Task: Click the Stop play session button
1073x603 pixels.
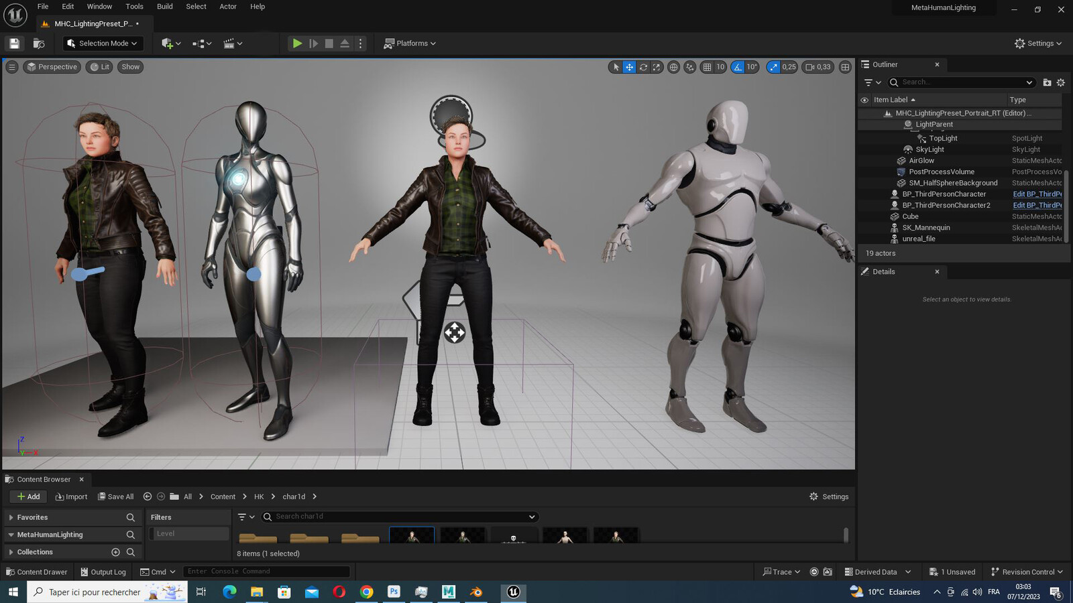Action: pos(329,44)
